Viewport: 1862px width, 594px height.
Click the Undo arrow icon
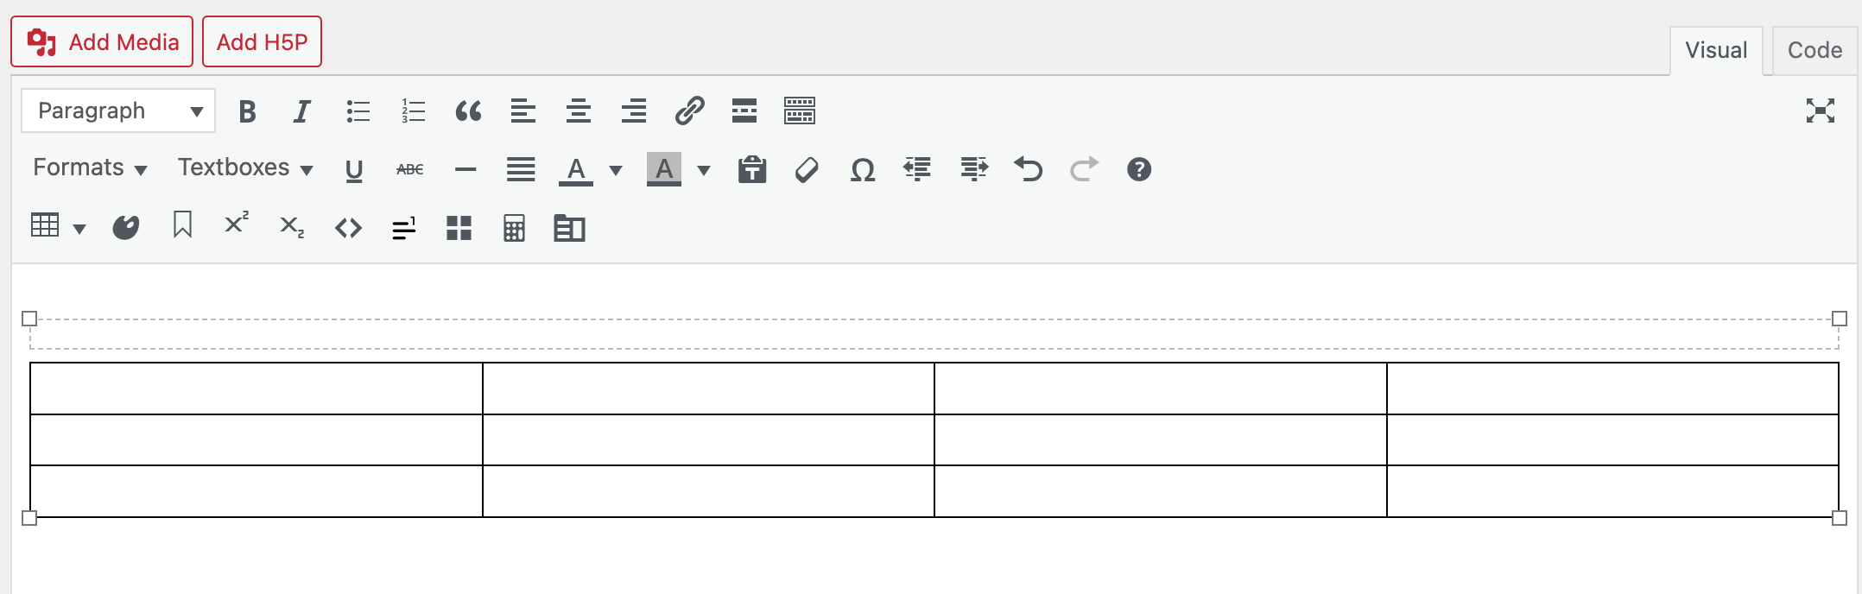[1028, 169]
